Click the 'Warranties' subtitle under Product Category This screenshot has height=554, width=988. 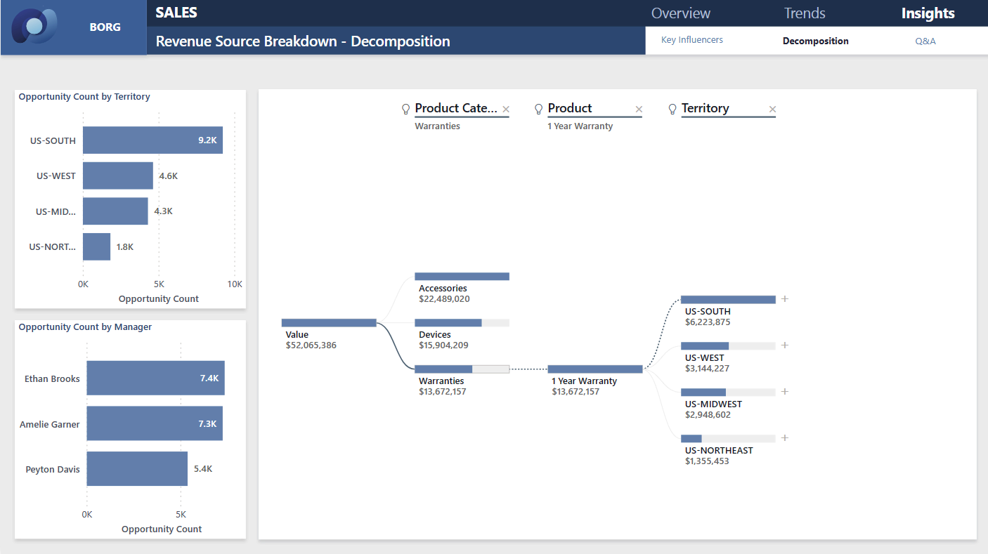point(438,126)
